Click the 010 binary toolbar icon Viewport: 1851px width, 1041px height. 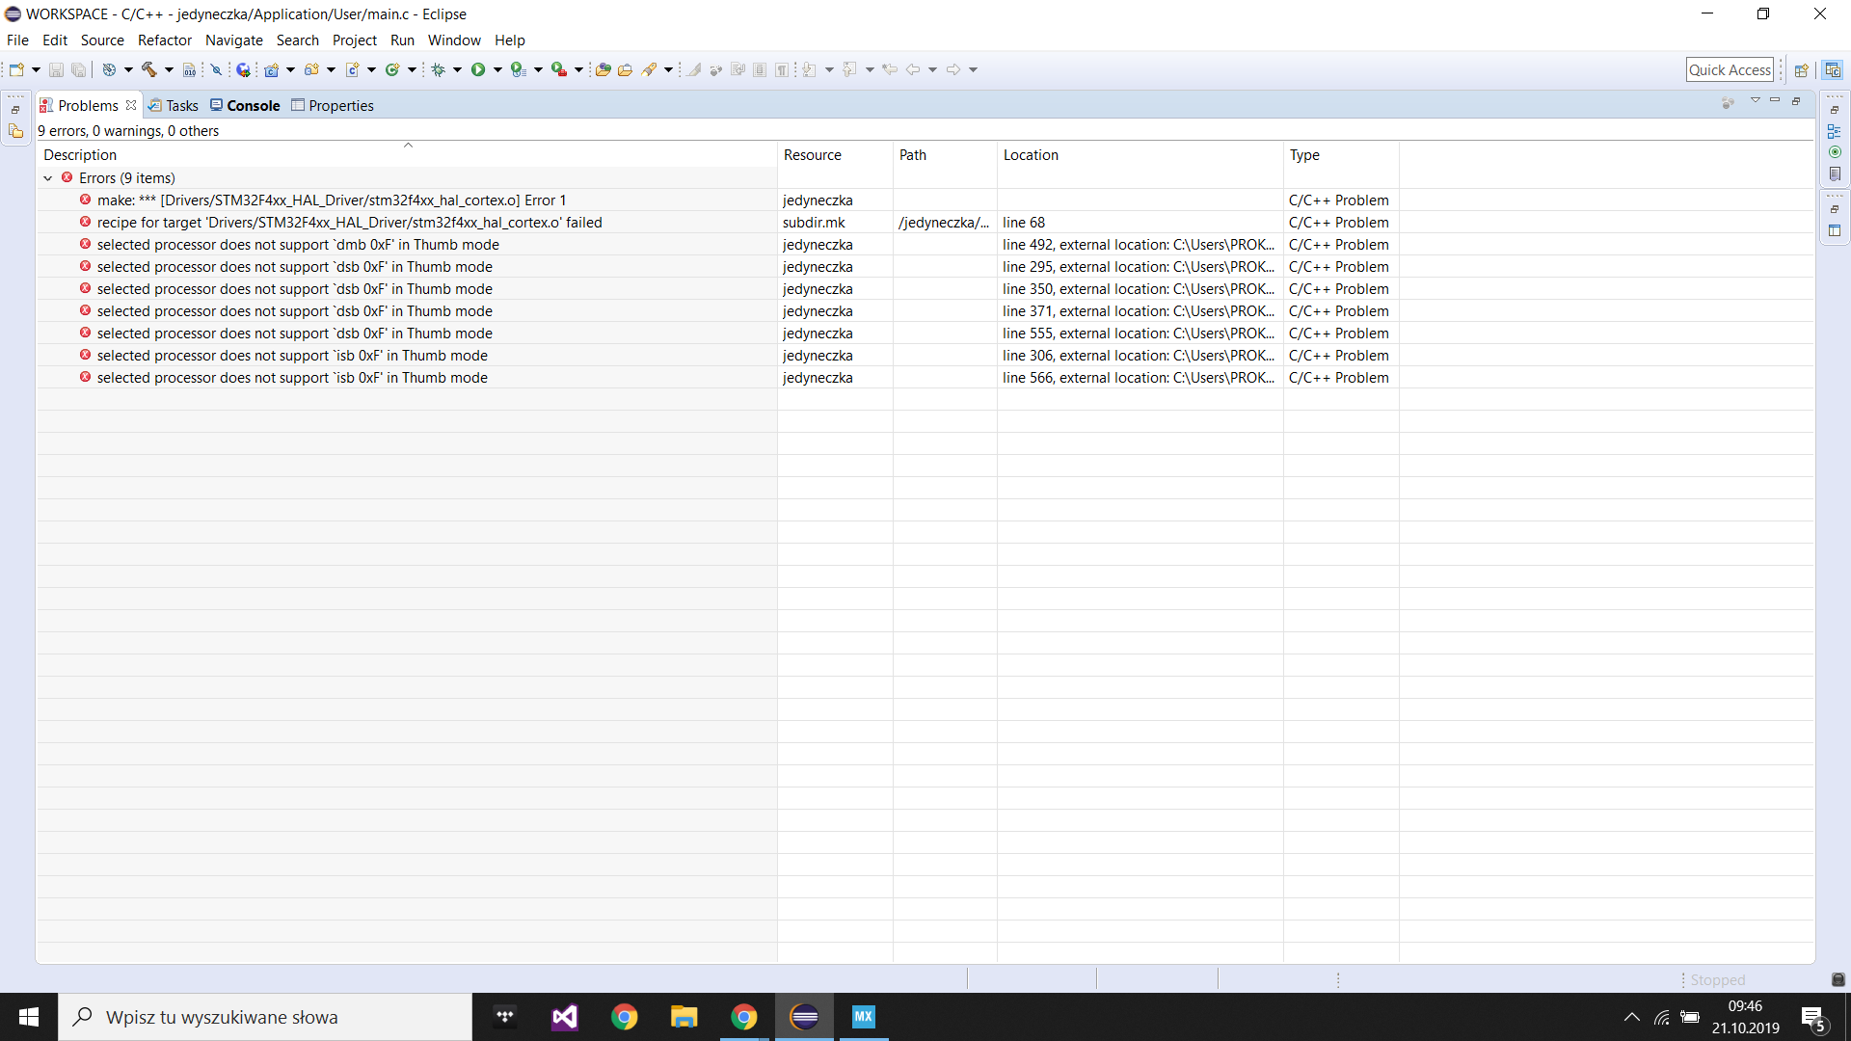pyautogui.click(x=190, y=69)
